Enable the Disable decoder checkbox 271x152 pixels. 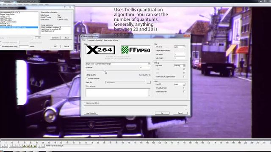point(184,92)
